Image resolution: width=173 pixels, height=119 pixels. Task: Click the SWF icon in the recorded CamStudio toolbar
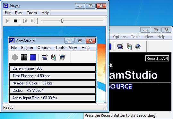(x=62, y=57)
